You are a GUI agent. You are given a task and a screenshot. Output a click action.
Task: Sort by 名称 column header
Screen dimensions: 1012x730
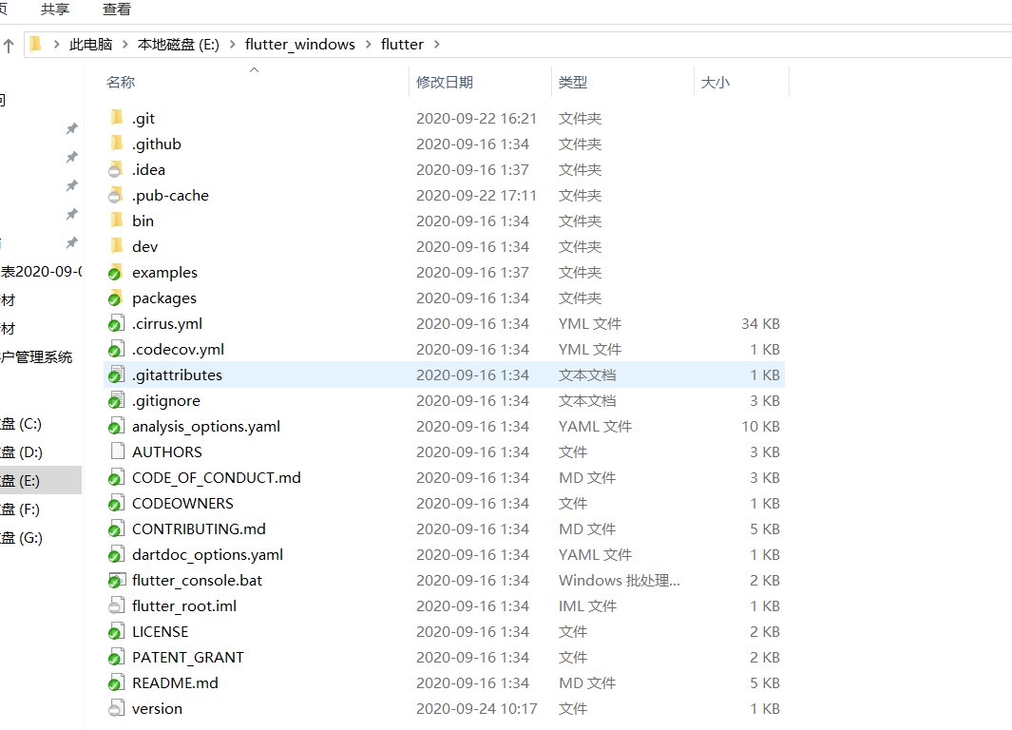pyautogui.click(x=121, y=82)
